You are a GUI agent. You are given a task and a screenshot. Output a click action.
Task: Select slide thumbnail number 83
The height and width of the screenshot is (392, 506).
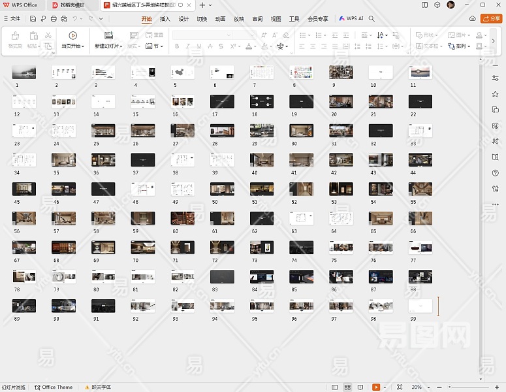point(222,276)
